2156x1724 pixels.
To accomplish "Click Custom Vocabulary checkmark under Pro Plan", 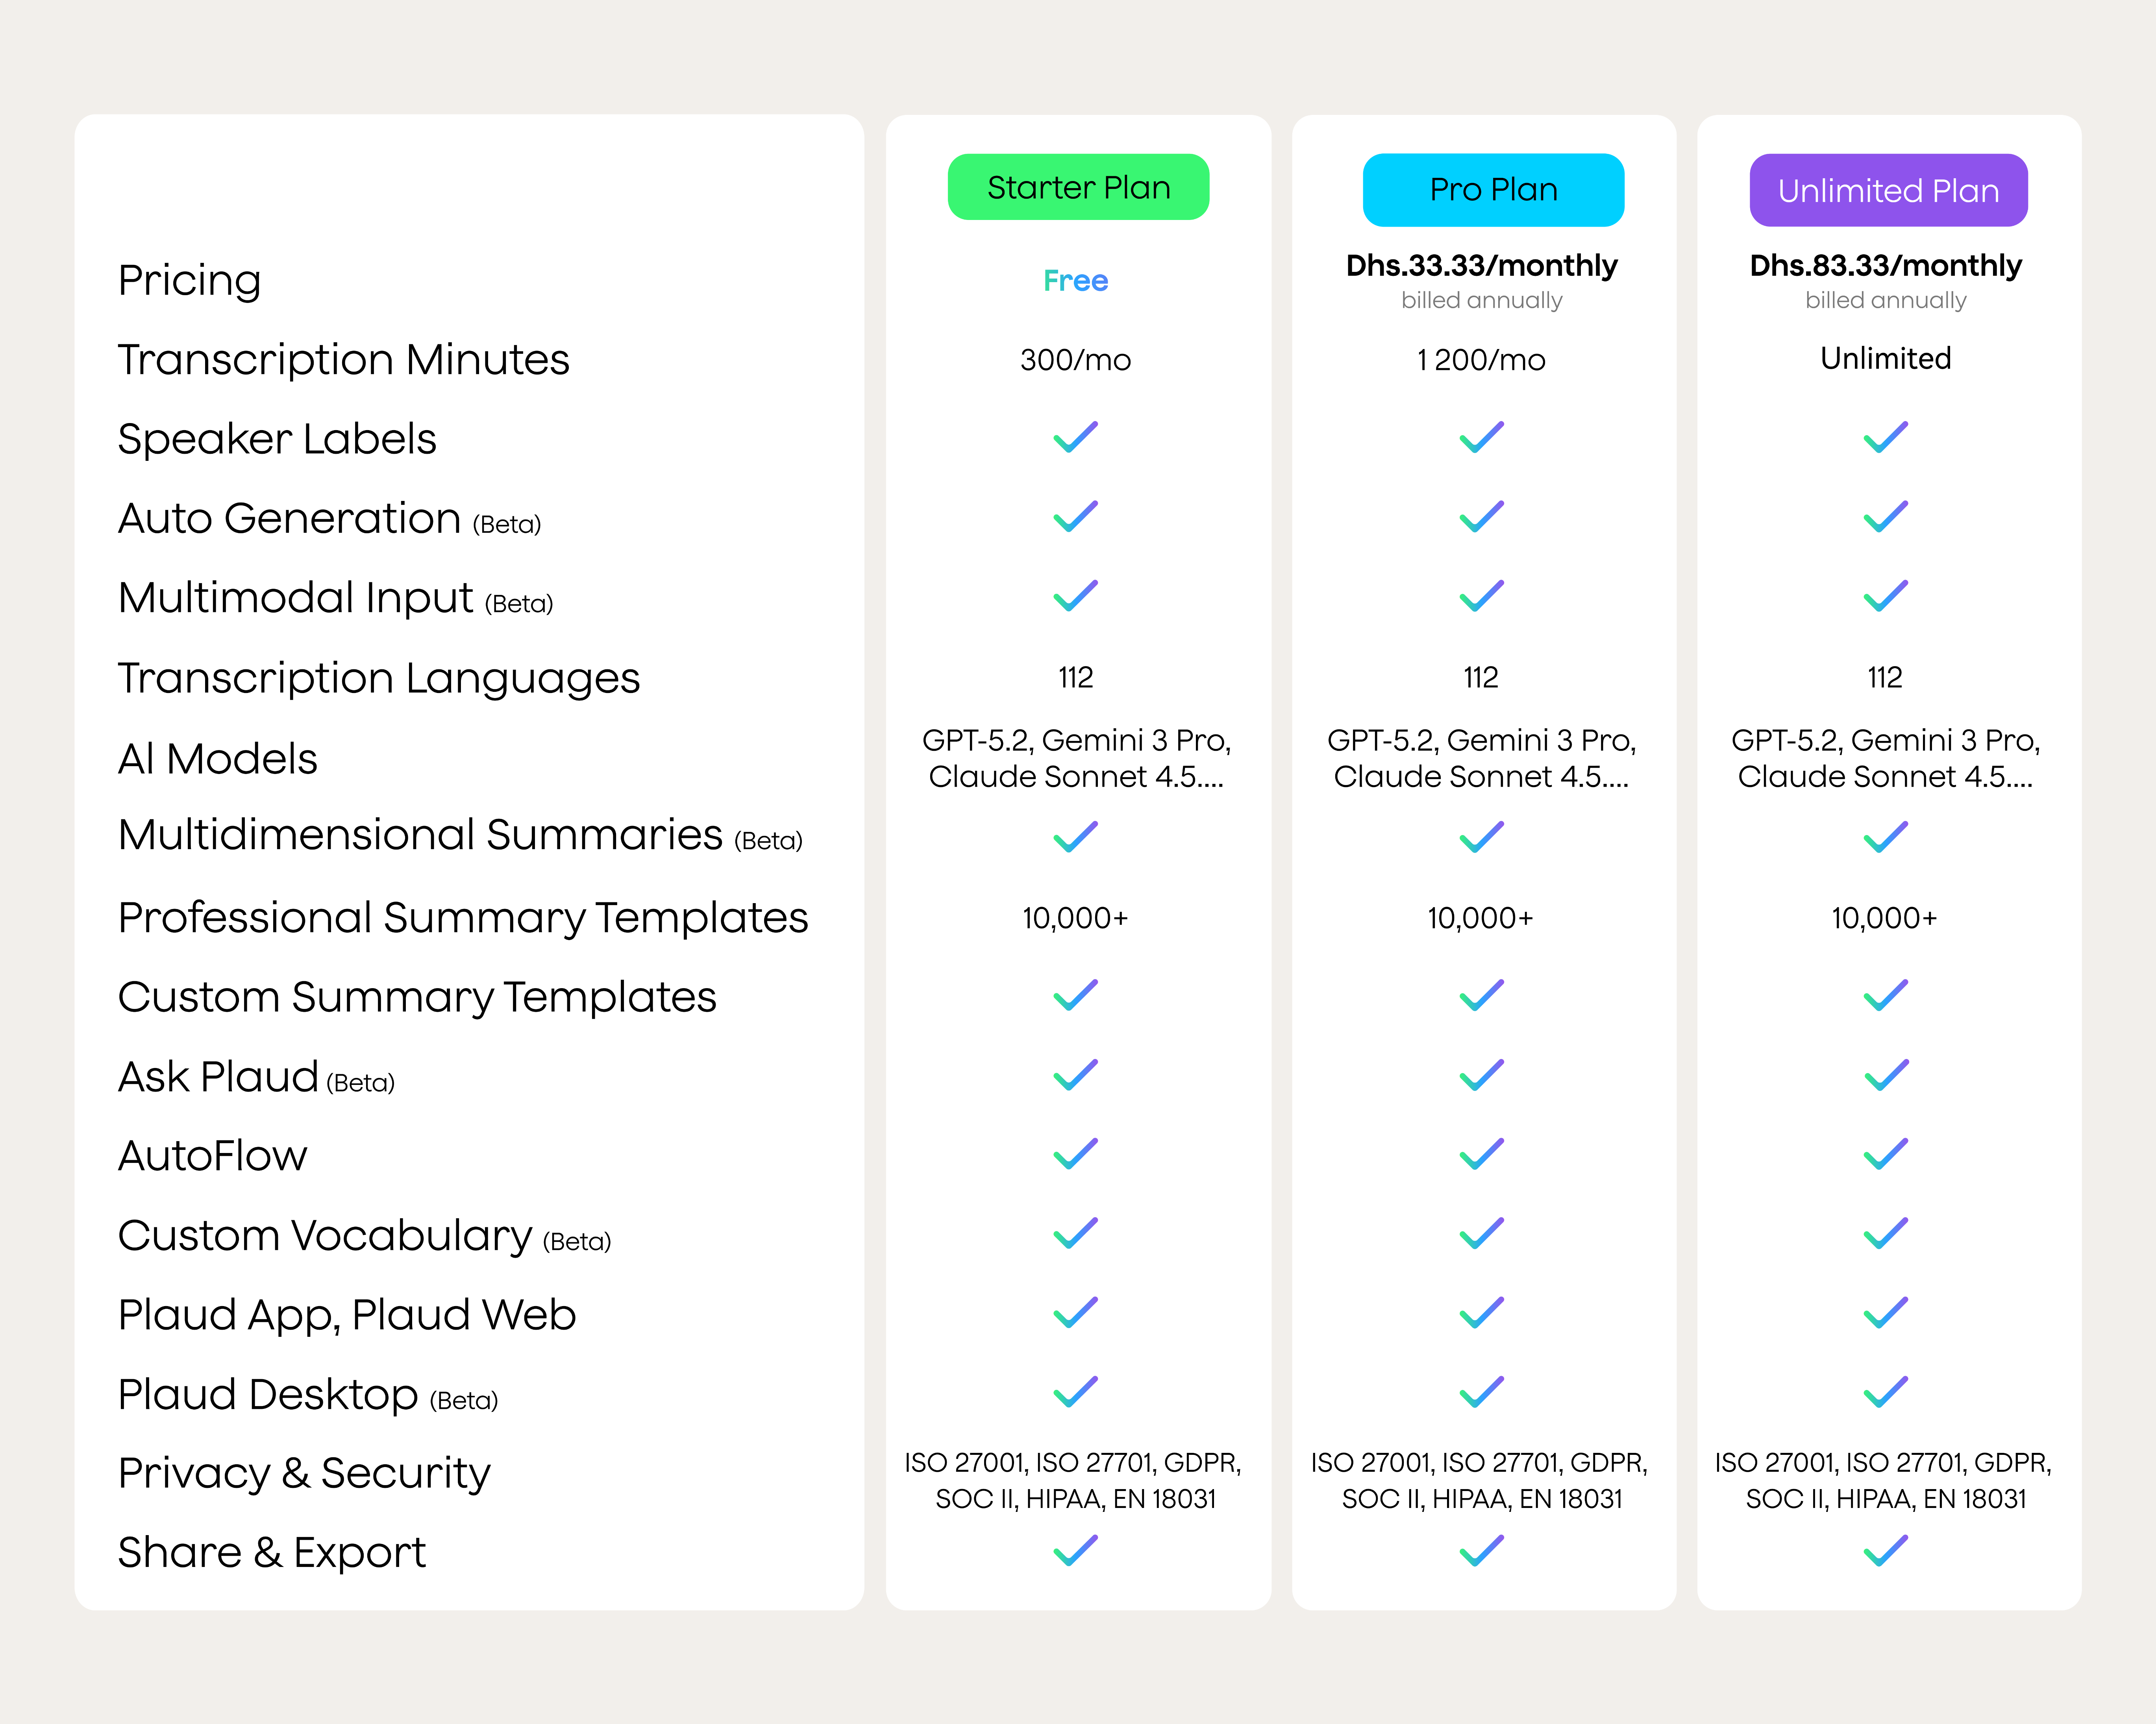I will pos(1481,1233).
